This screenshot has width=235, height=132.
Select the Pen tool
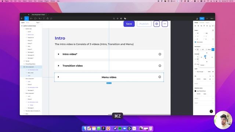(x=40, y=19)
